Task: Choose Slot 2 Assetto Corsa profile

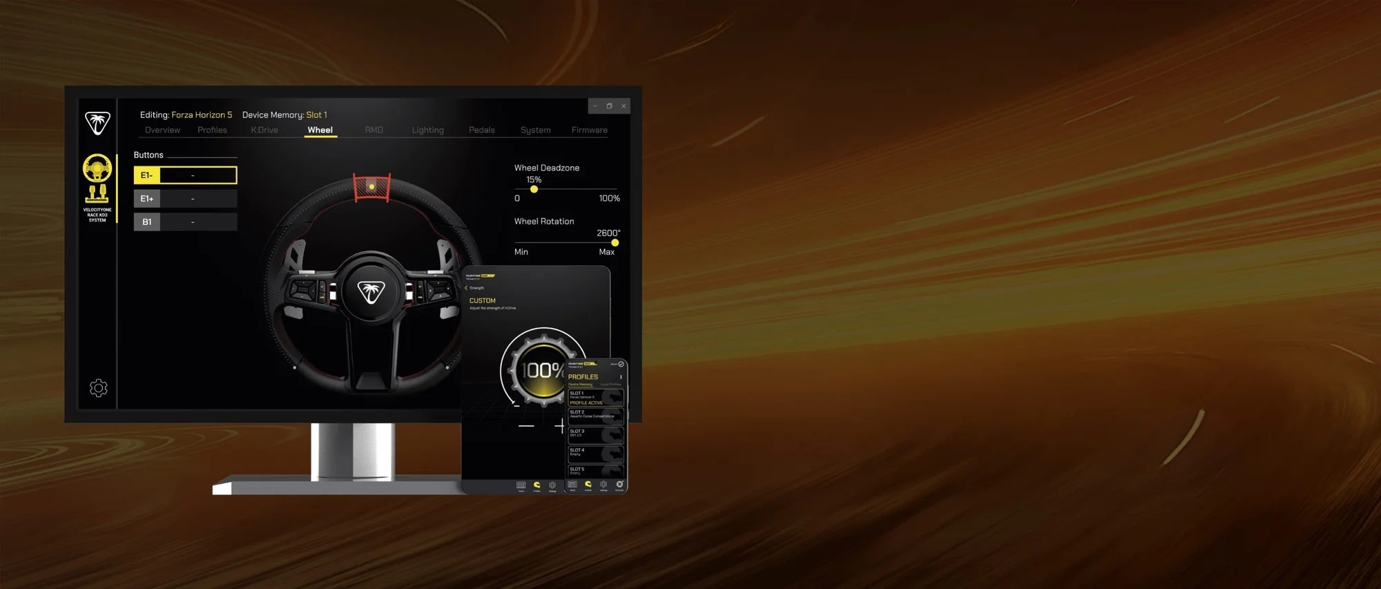Action: (x=595, y=415)
